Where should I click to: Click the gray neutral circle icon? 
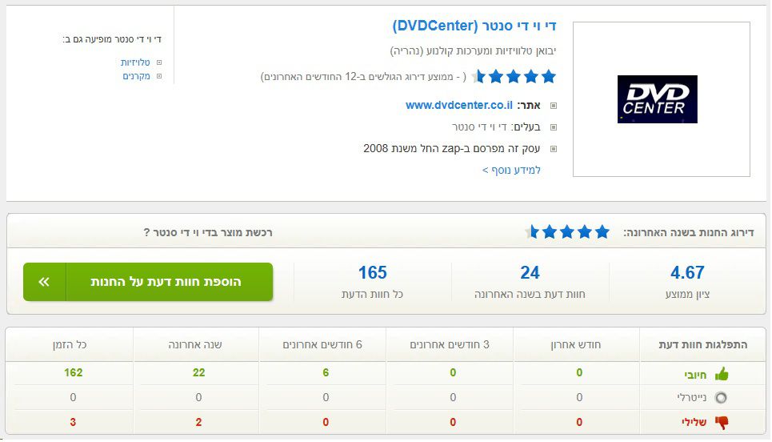coord(722,398)
